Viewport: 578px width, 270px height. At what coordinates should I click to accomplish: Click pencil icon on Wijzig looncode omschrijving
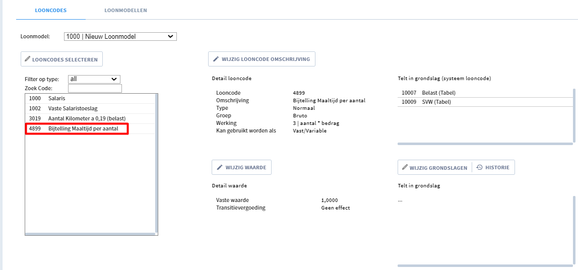tap(216, 59)
